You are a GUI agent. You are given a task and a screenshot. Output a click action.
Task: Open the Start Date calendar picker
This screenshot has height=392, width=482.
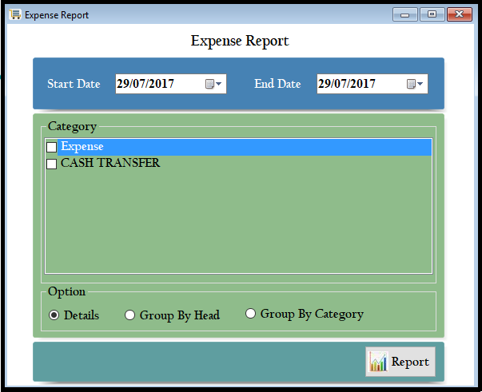tap(213, 84)
